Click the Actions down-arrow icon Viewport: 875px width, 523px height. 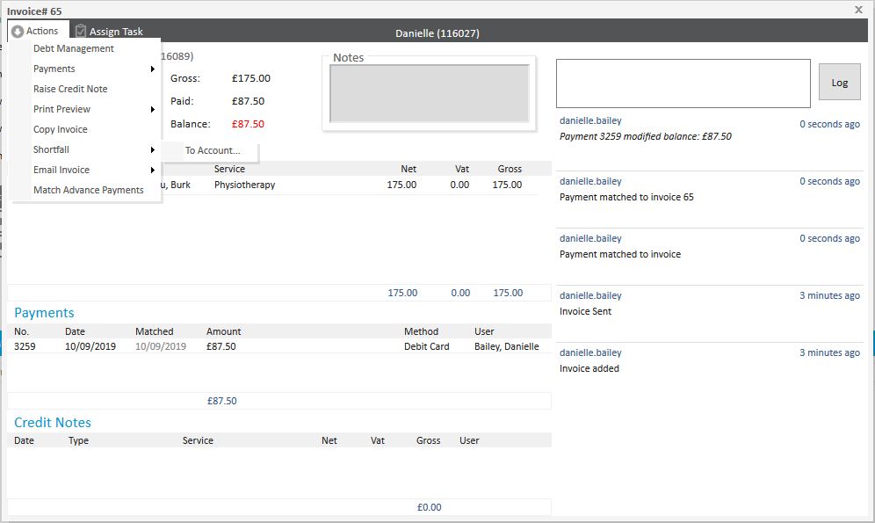pyautogui.click(x=18, y=32)
